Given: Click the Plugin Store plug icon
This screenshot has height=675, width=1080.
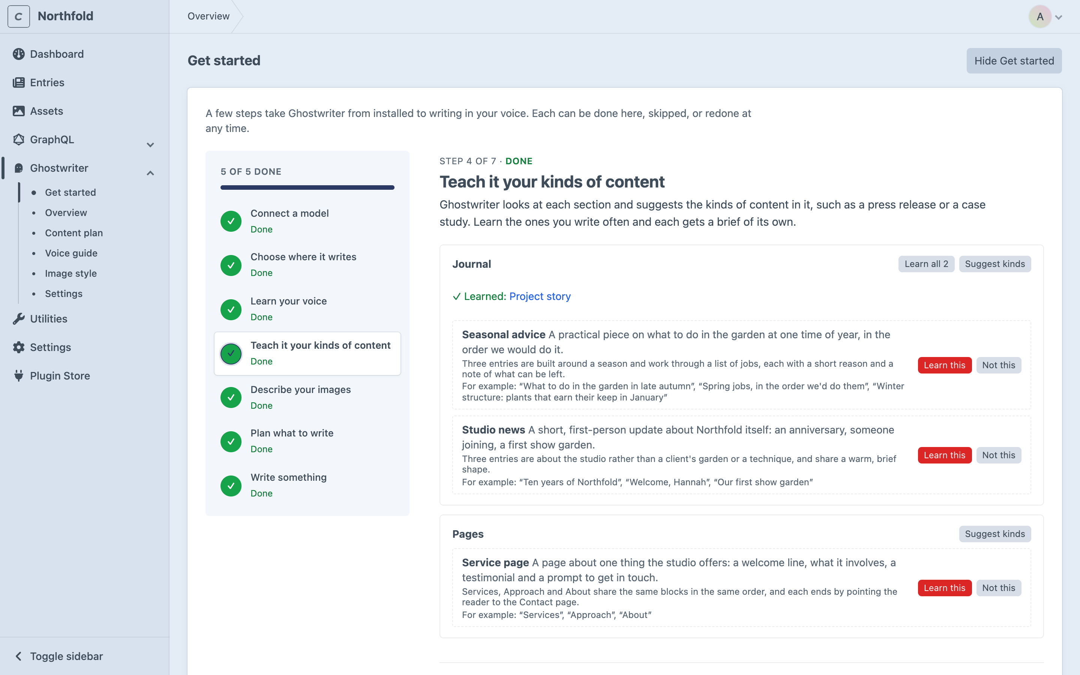Looking at the screenshot, I should click(x=19, y=376).
